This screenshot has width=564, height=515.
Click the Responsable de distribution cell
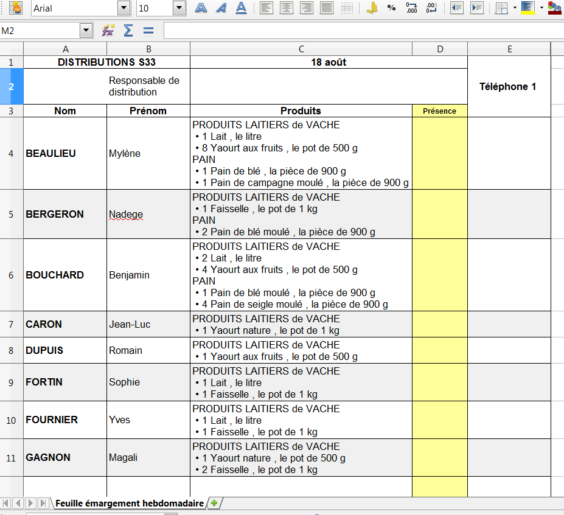coord(148,86)
